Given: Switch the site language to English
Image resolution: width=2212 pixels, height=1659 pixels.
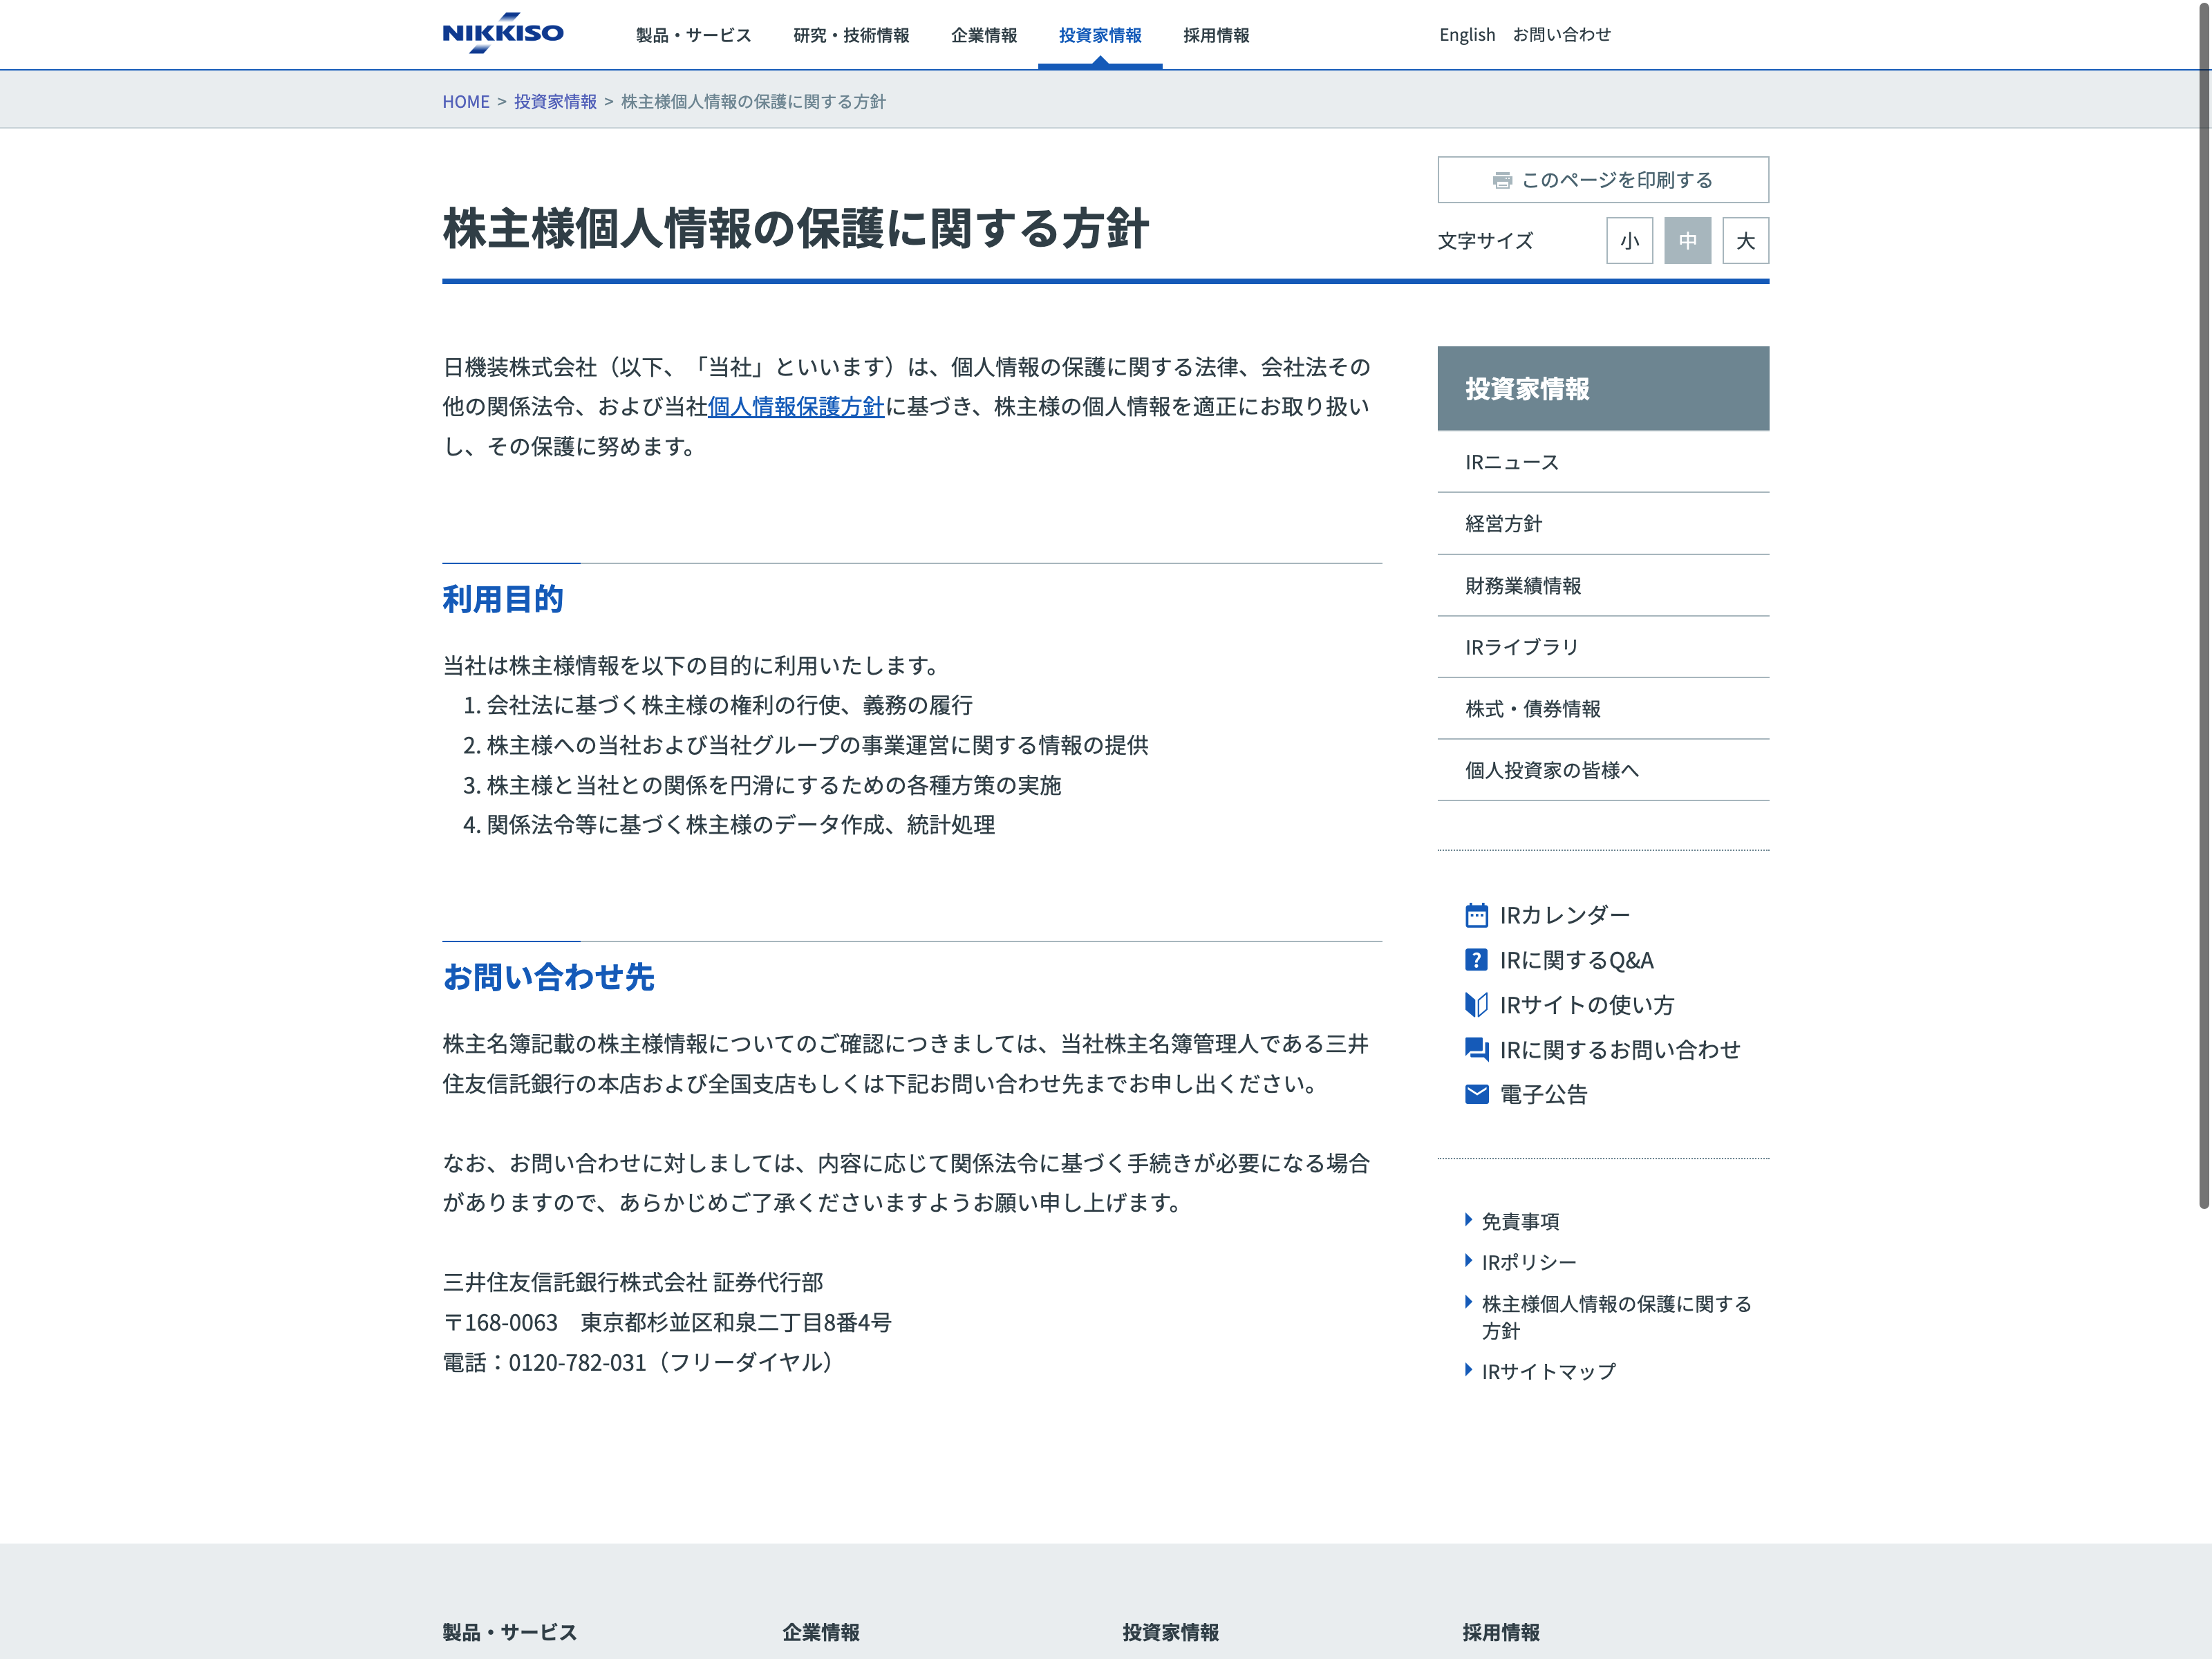Looking at the screenshot, I should tap(1466, 35).
